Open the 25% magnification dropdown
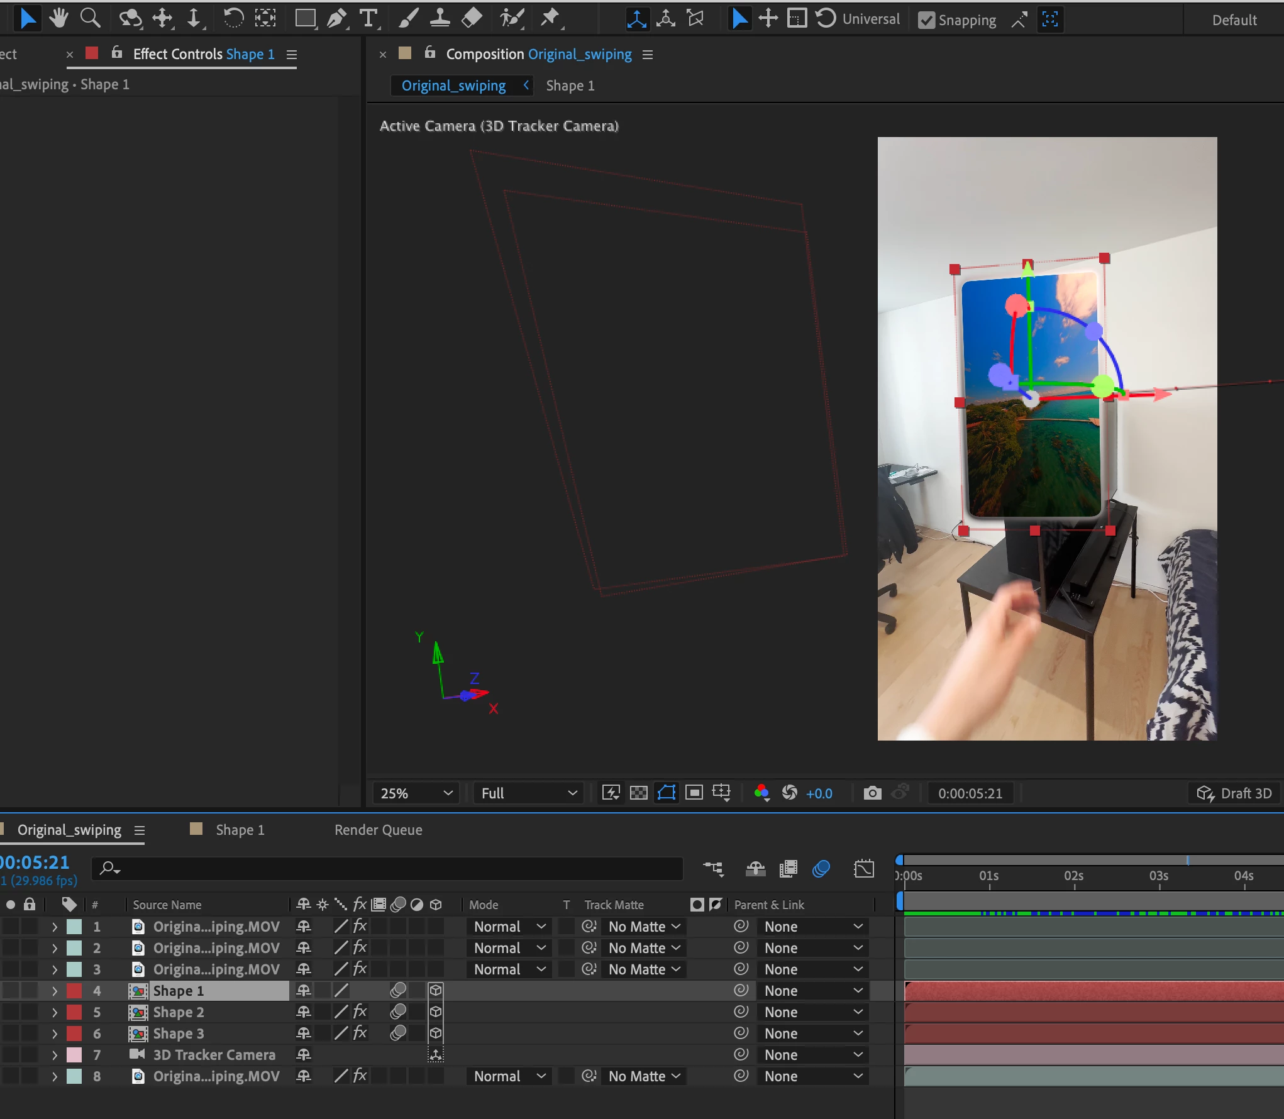 coord(416,793)
